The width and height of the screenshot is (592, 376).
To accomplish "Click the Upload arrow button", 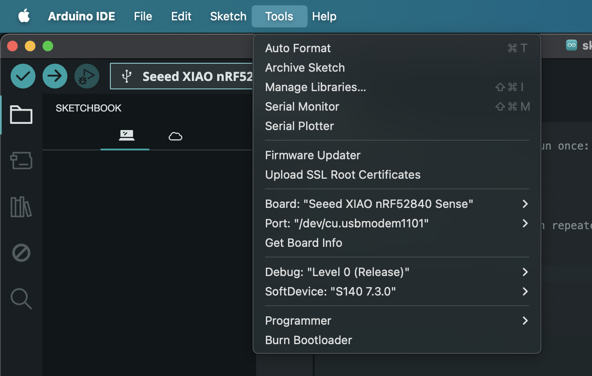I will click(55, 76).
